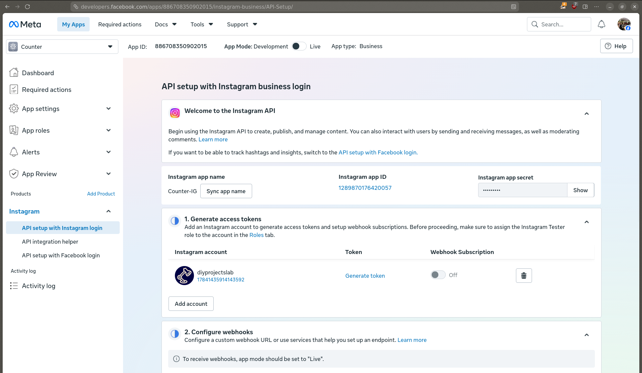The height and width of the screenshot is (373, 642).
Task: Click the Alerts bell icon in sidebar
Action: click(x=14, y=152)
